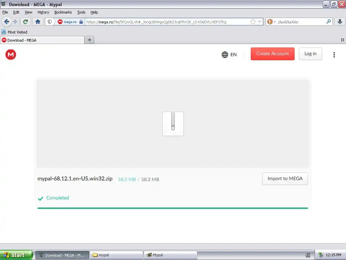Open the Downloads arrow button
This screenshot has height=260, width=346.
(x=340, y=22)
